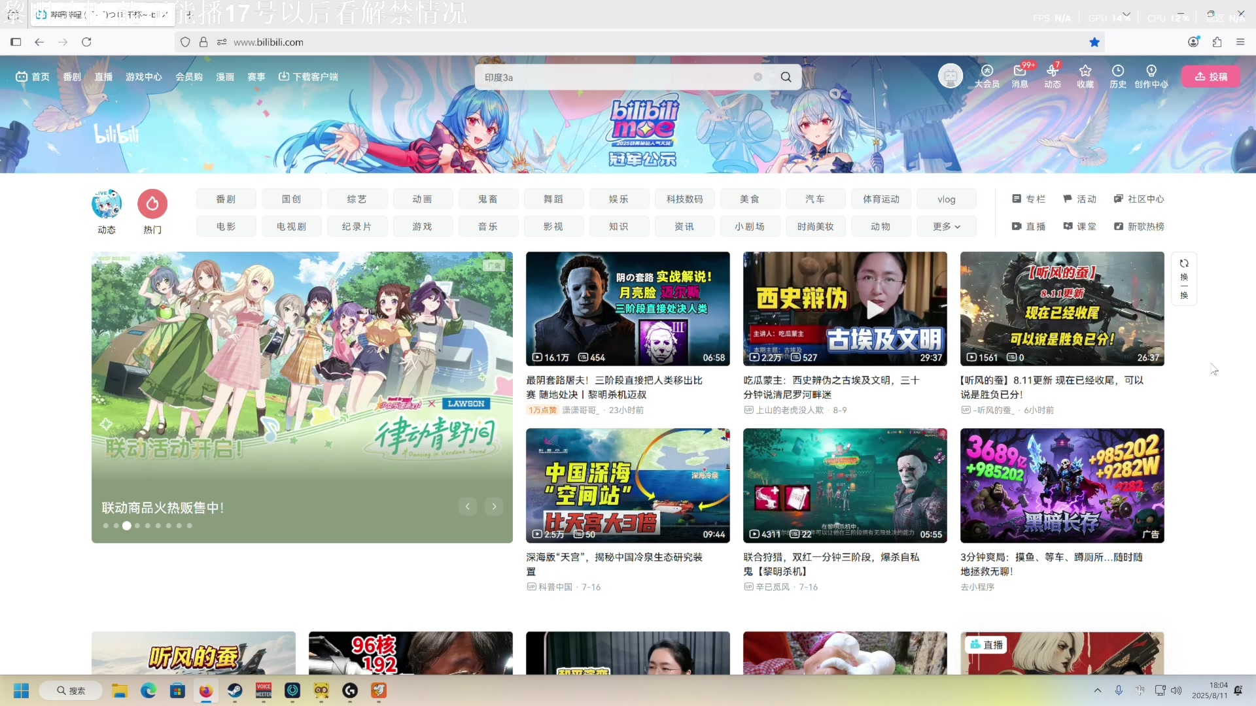Viewport: 1256px width, 706px height.
Task: Open Firefox extensions puzzle icon
Action: [x=1217, y=42]
